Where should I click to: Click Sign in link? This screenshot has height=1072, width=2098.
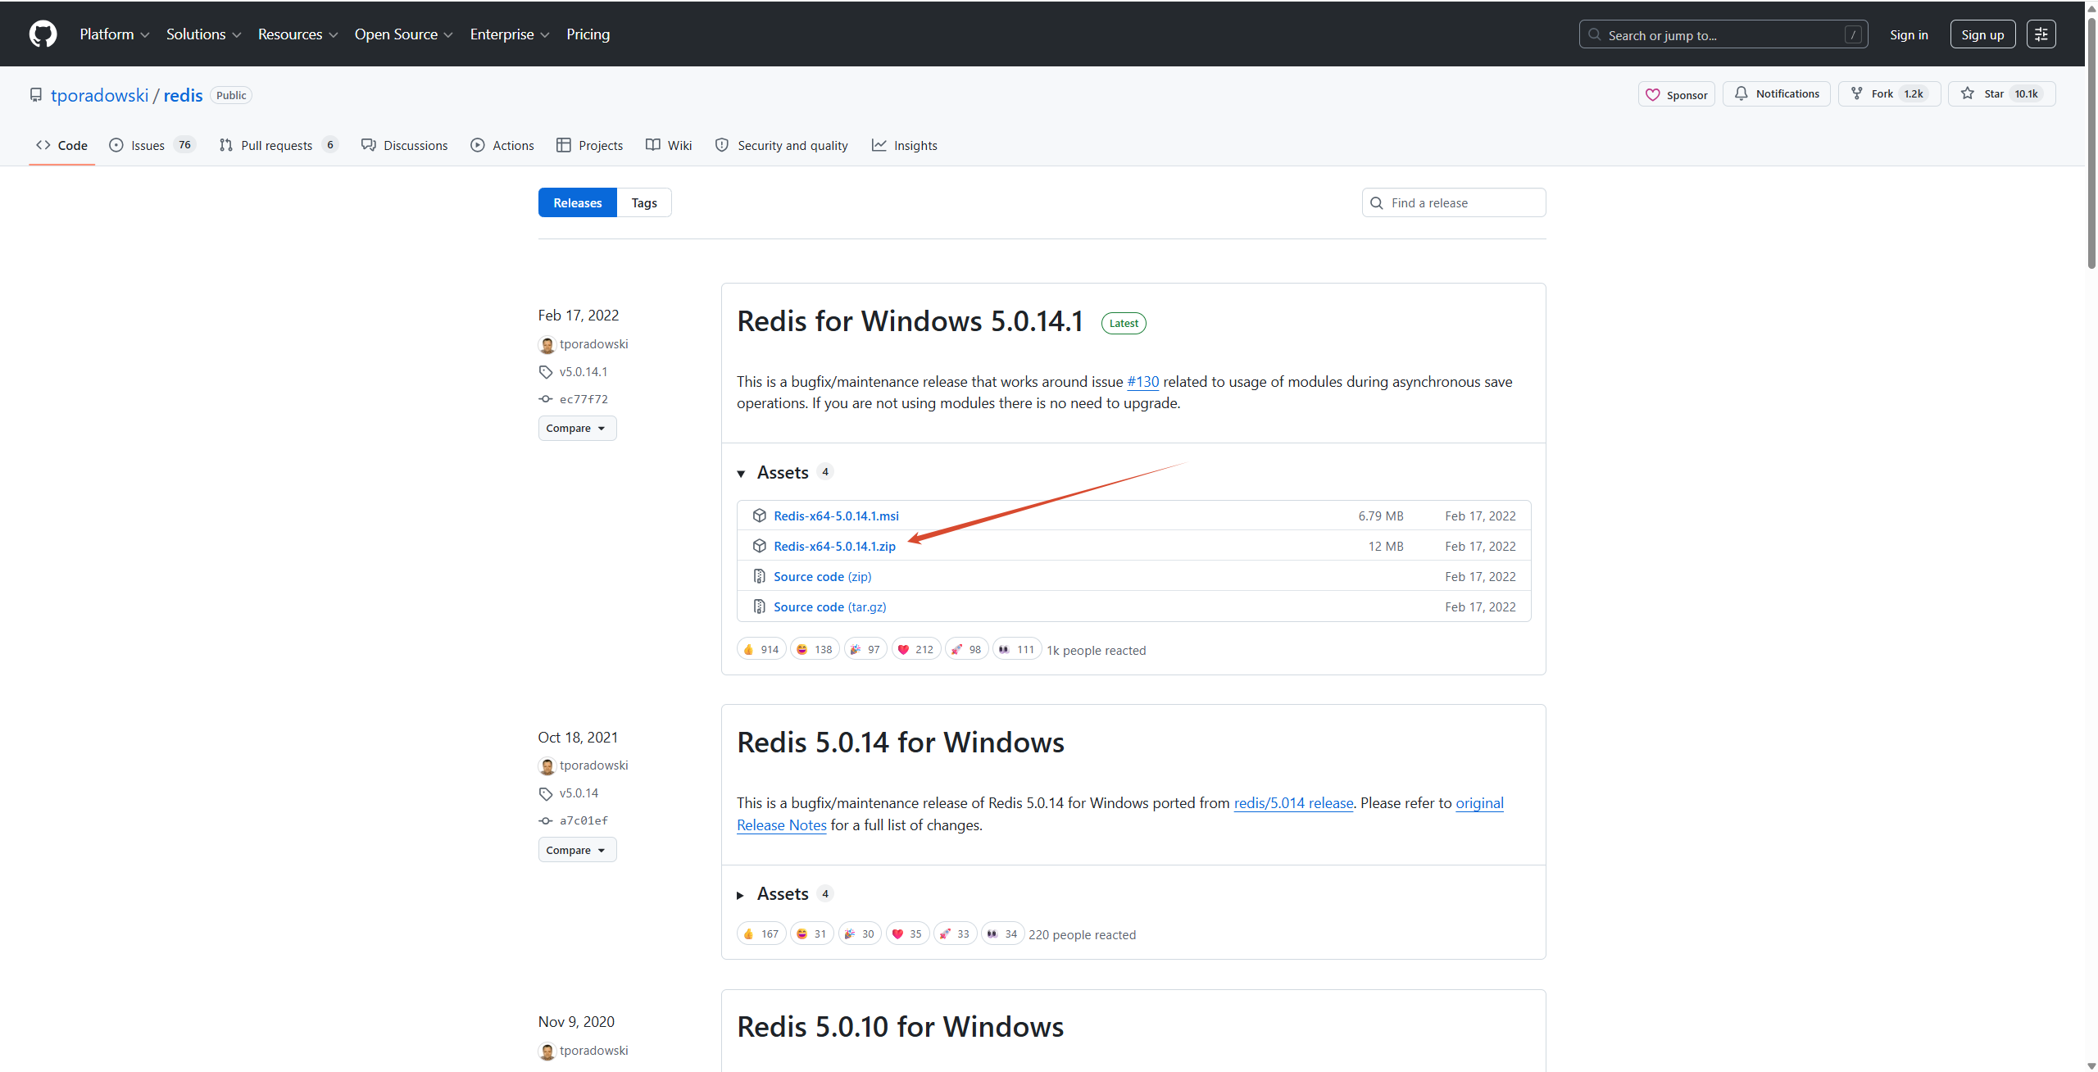click(1909, 34)
